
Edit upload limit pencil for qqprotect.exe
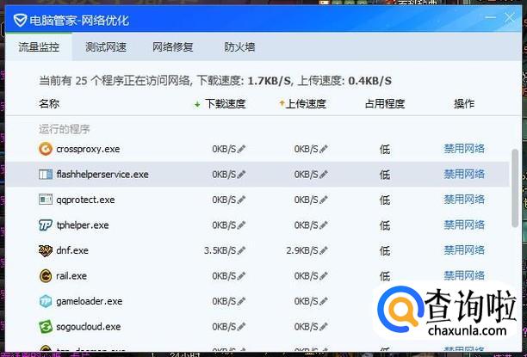click(x=324, y=200)
